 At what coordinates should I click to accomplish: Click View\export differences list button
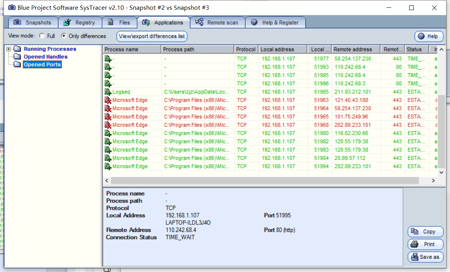[x=152, y=36]
